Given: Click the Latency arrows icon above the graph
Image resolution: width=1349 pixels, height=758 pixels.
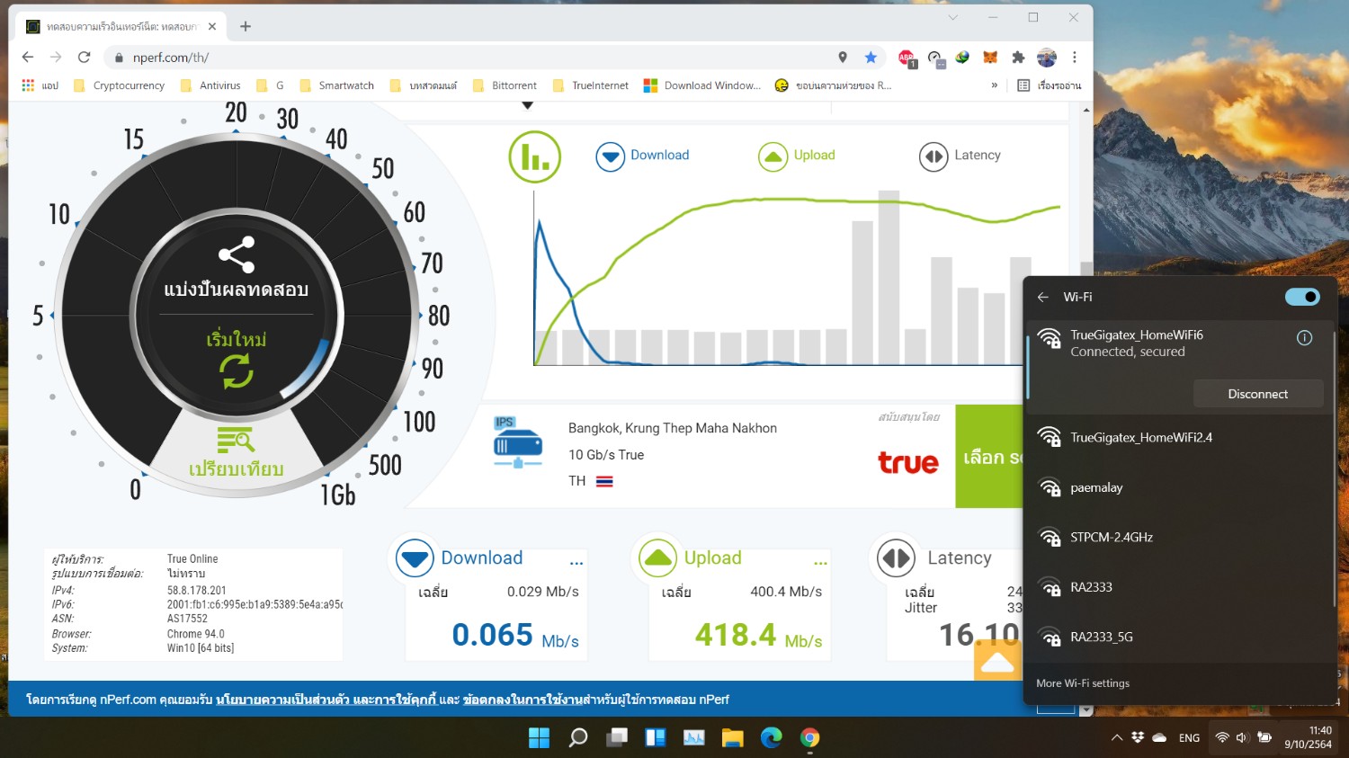Looking at the screenshot, I should (934, 156).
